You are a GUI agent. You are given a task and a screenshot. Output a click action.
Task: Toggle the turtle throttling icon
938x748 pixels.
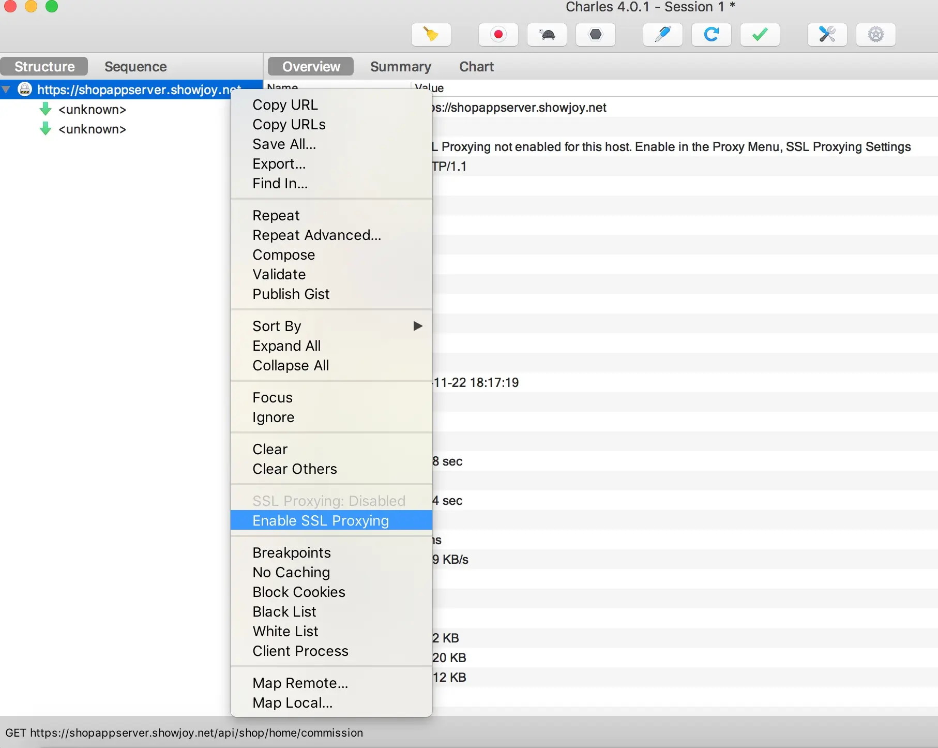click(x=547, y=35)
